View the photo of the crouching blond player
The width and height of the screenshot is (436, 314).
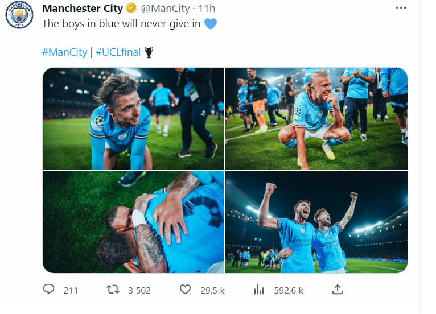[x=316, y=118]
